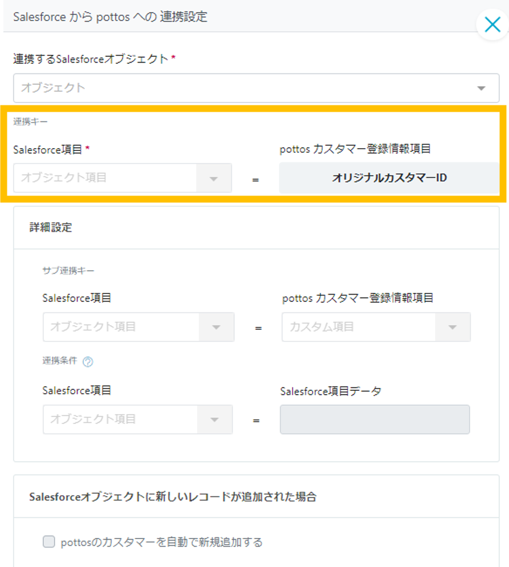
Task: Click the オリジナルカスタマーID field
Action: pyautogui.click(x=389, y=178)
